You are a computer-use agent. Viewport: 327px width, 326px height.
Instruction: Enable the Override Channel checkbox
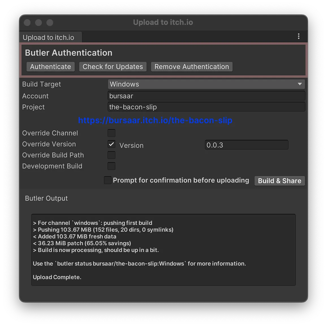coord(111,133)
